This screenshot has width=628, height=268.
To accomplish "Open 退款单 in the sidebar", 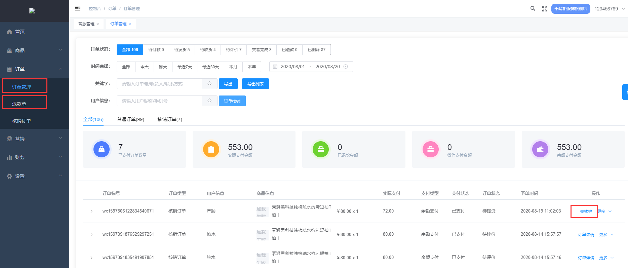I will (x=19, y=104).
